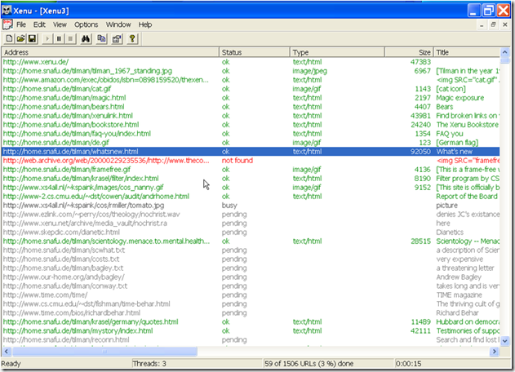Open the File menu
The image size is (515, 372).
pos(21,24)
